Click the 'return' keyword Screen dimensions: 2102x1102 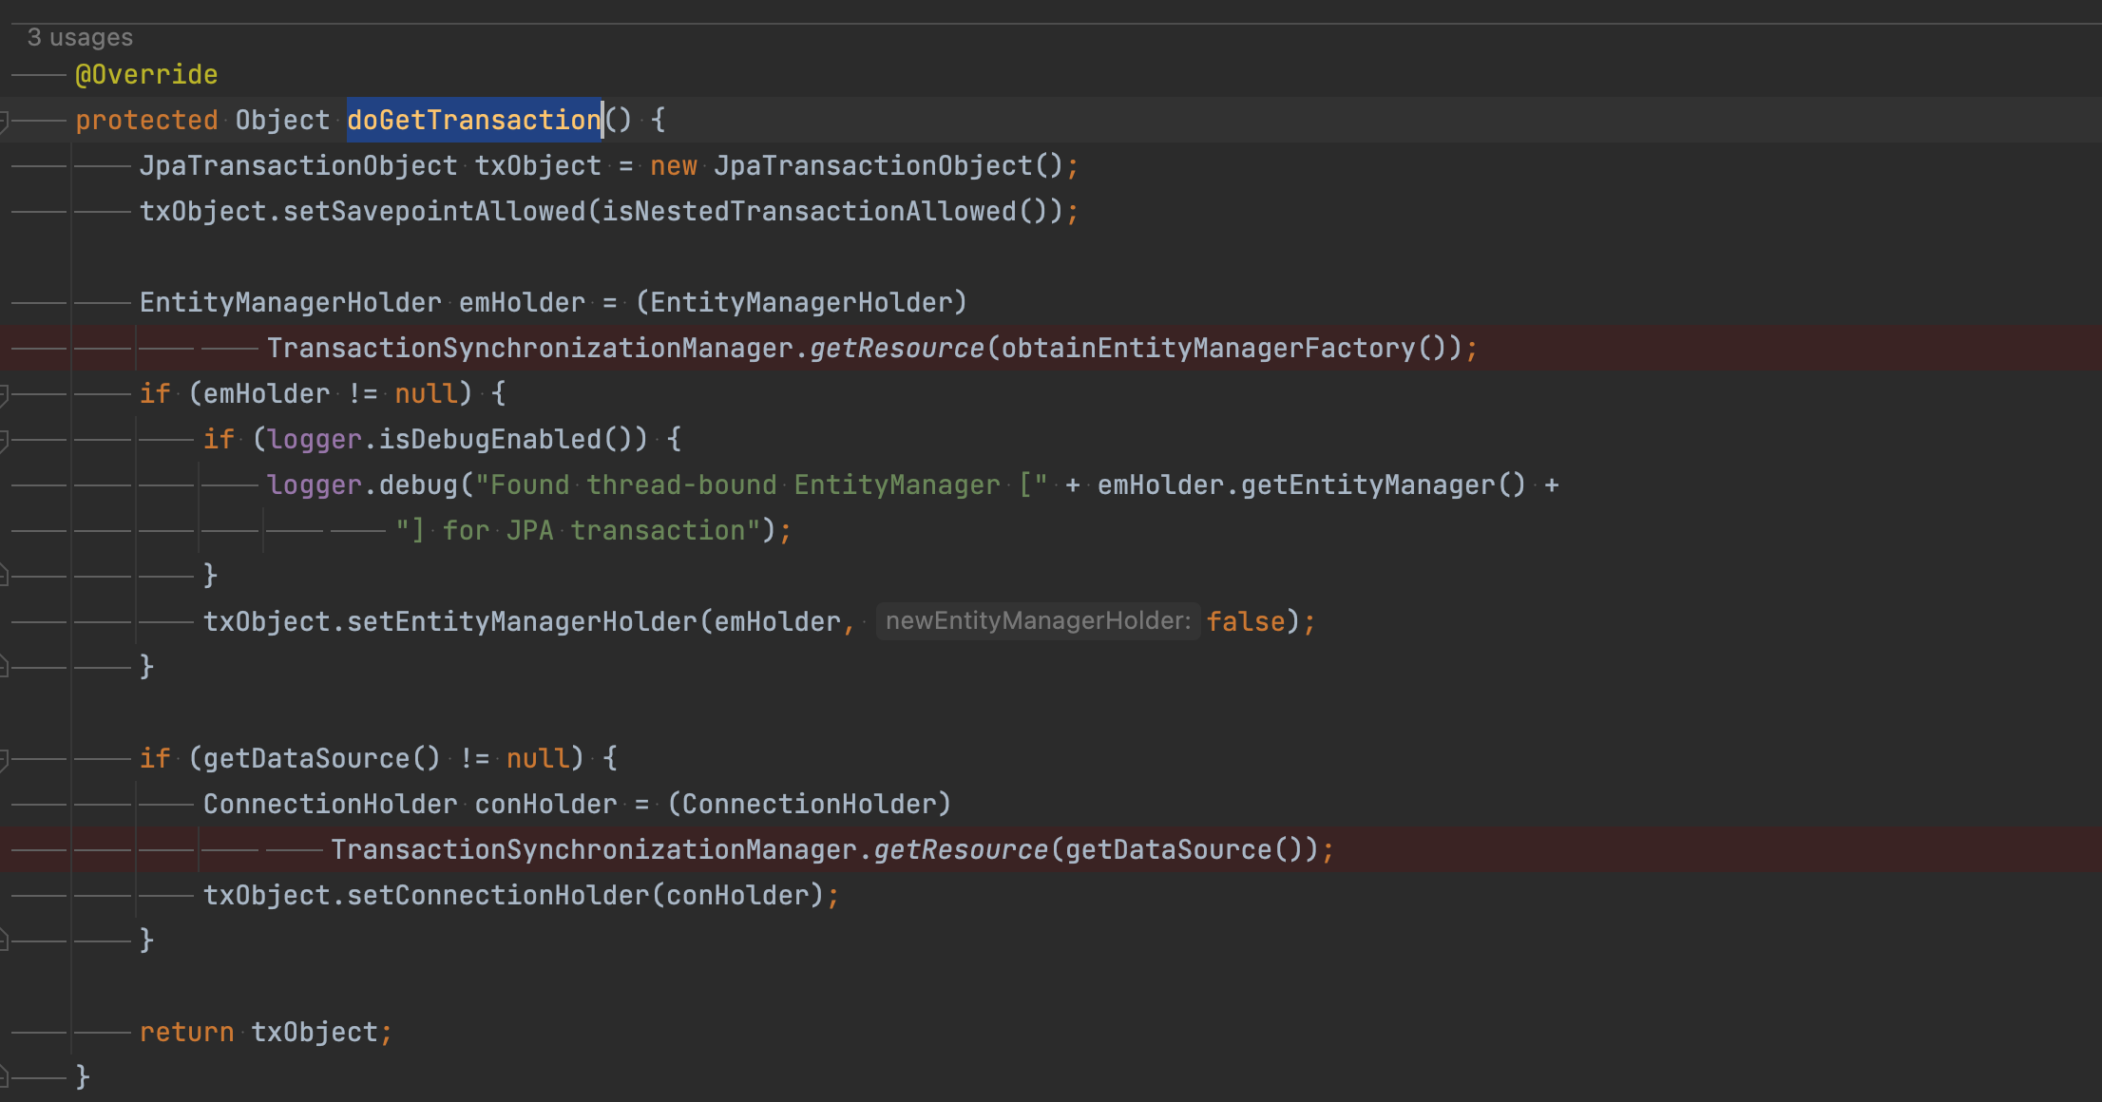click(x=186, y=1033)
